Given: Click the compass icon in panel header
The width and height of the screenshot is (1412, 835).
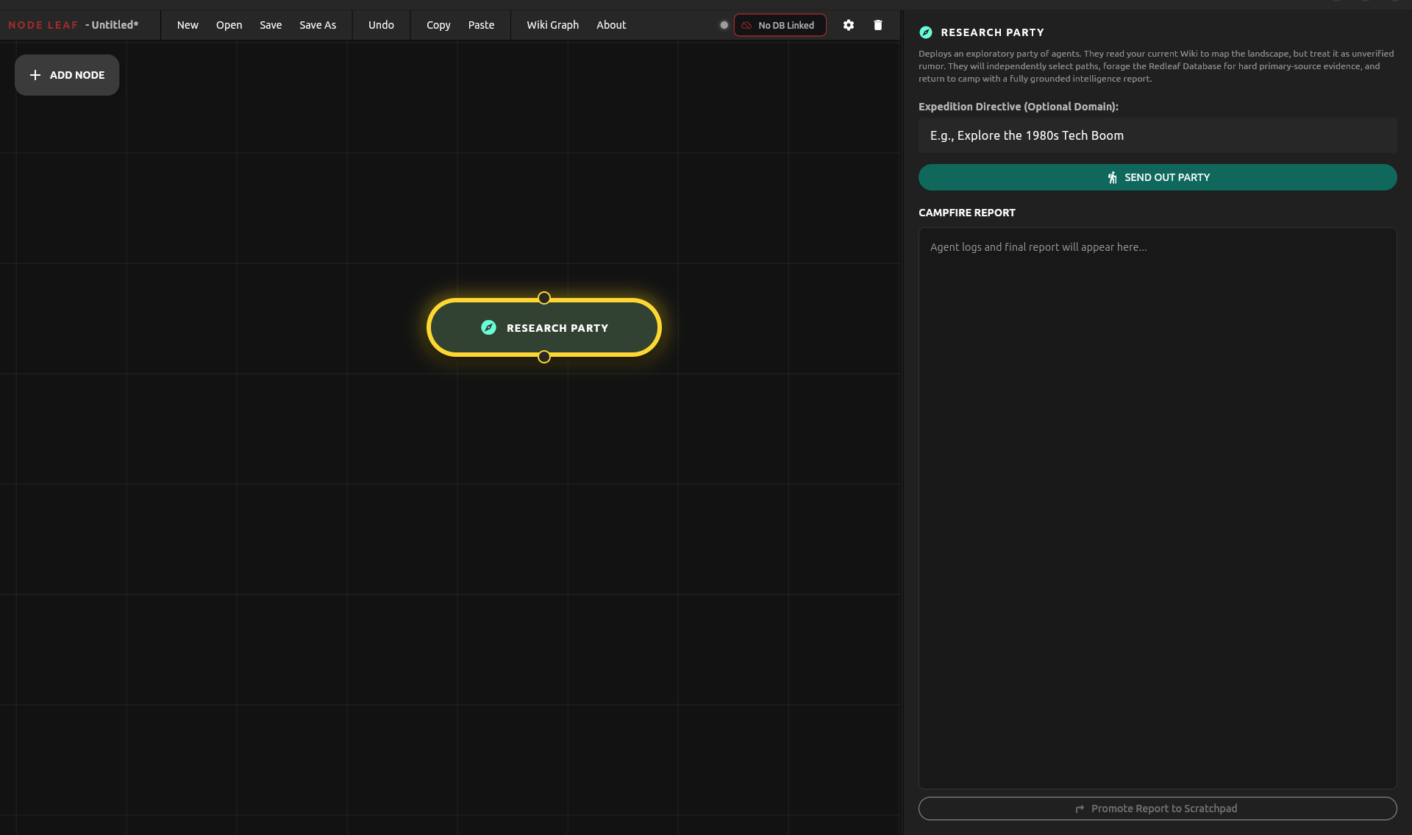Looking at the screenshot, I should pos(926,32).
